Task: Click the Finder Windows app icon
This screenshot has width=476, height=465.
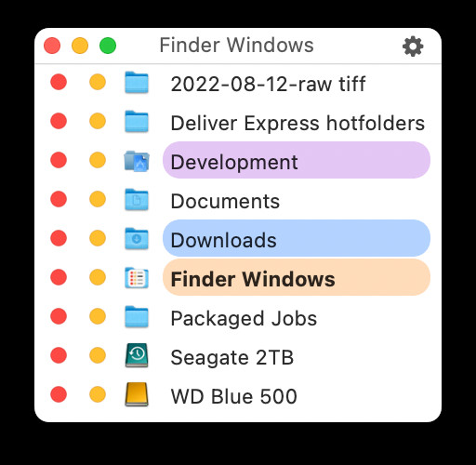Action: (137, 278)
